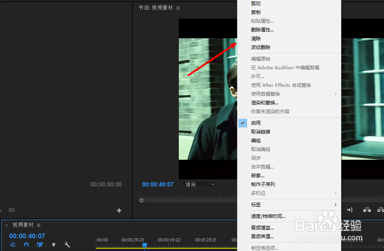Open 音频增益... menu entry

[262, 228]
